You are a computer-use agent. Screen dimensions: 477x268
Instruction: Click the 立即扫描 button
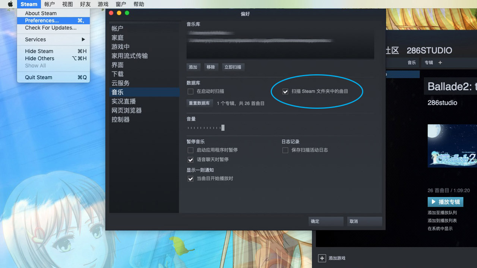click(x=233, y=67)
